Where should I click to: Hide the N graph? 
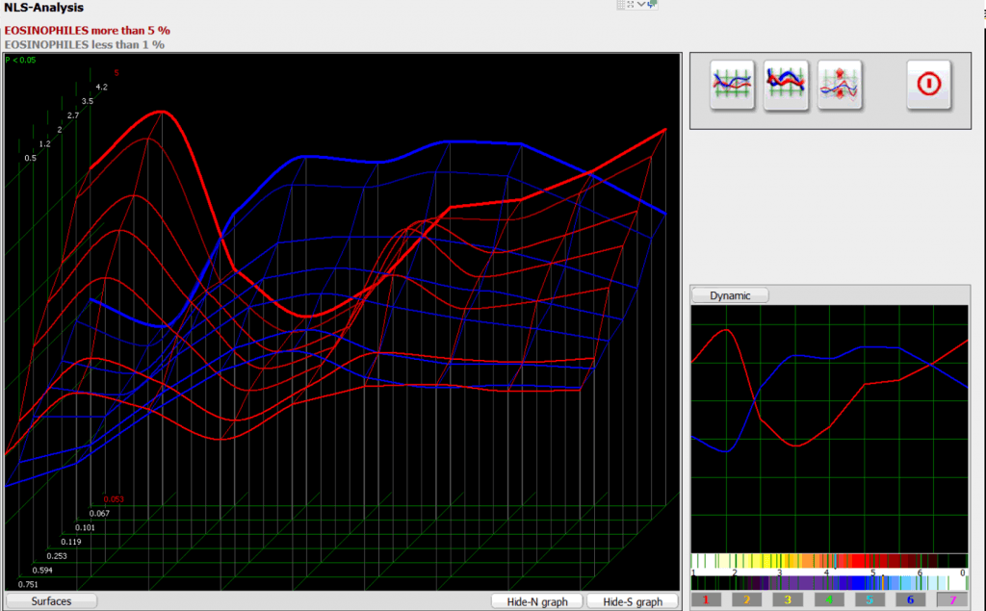click(x=536, y=600)
